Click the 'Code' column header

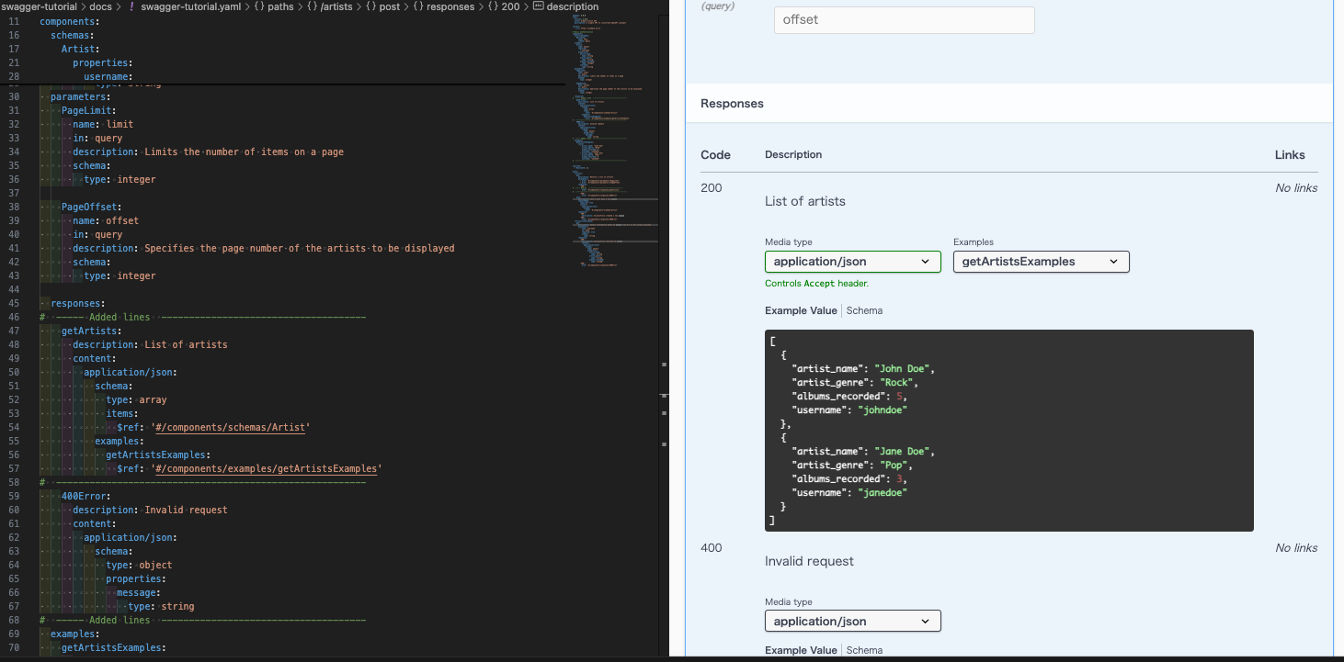click(x=716, y=154)
